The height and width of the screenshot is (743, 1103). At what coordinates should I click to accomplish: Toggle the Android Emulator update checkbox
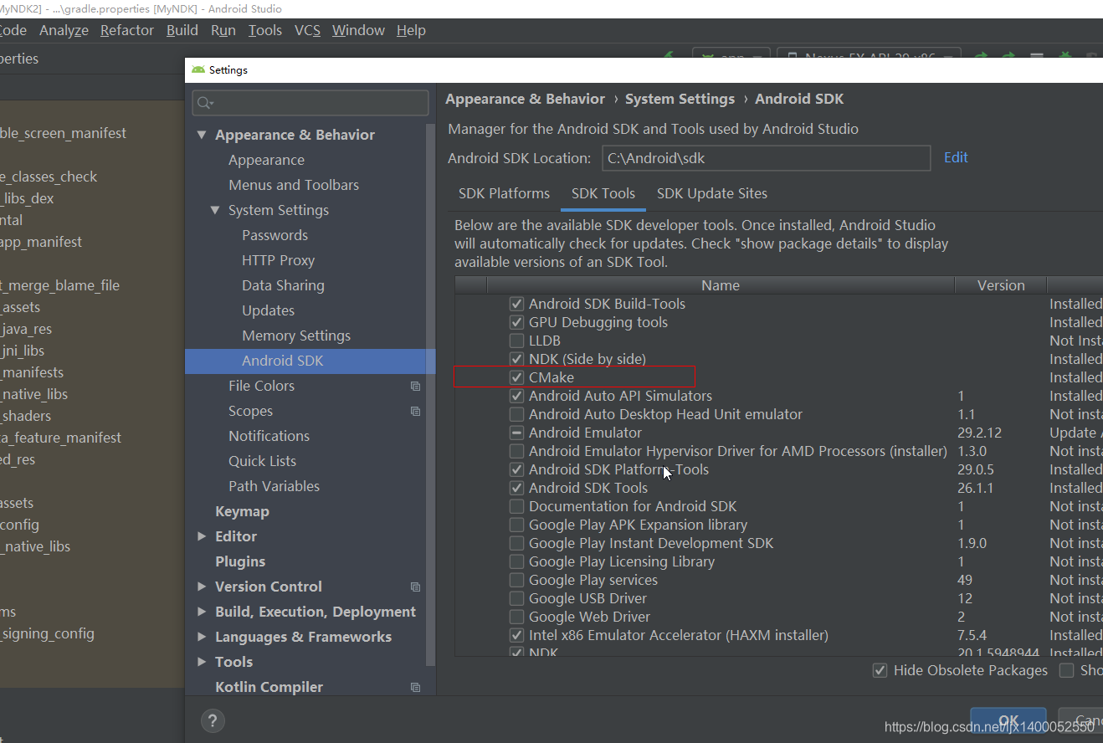coord(516,433)
